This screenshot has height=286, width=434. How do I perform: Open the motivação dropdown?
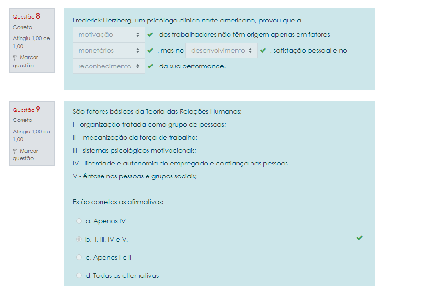pos(109,35)
